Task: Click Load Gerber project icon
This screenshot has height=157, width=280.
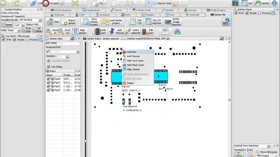Action: [x=112, y=22]
